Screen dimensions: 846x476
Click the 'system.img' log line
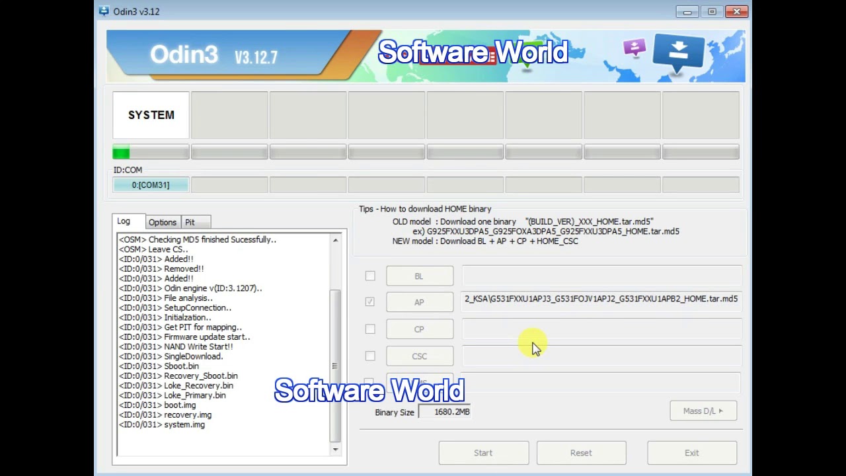click(x=162, y=424)
